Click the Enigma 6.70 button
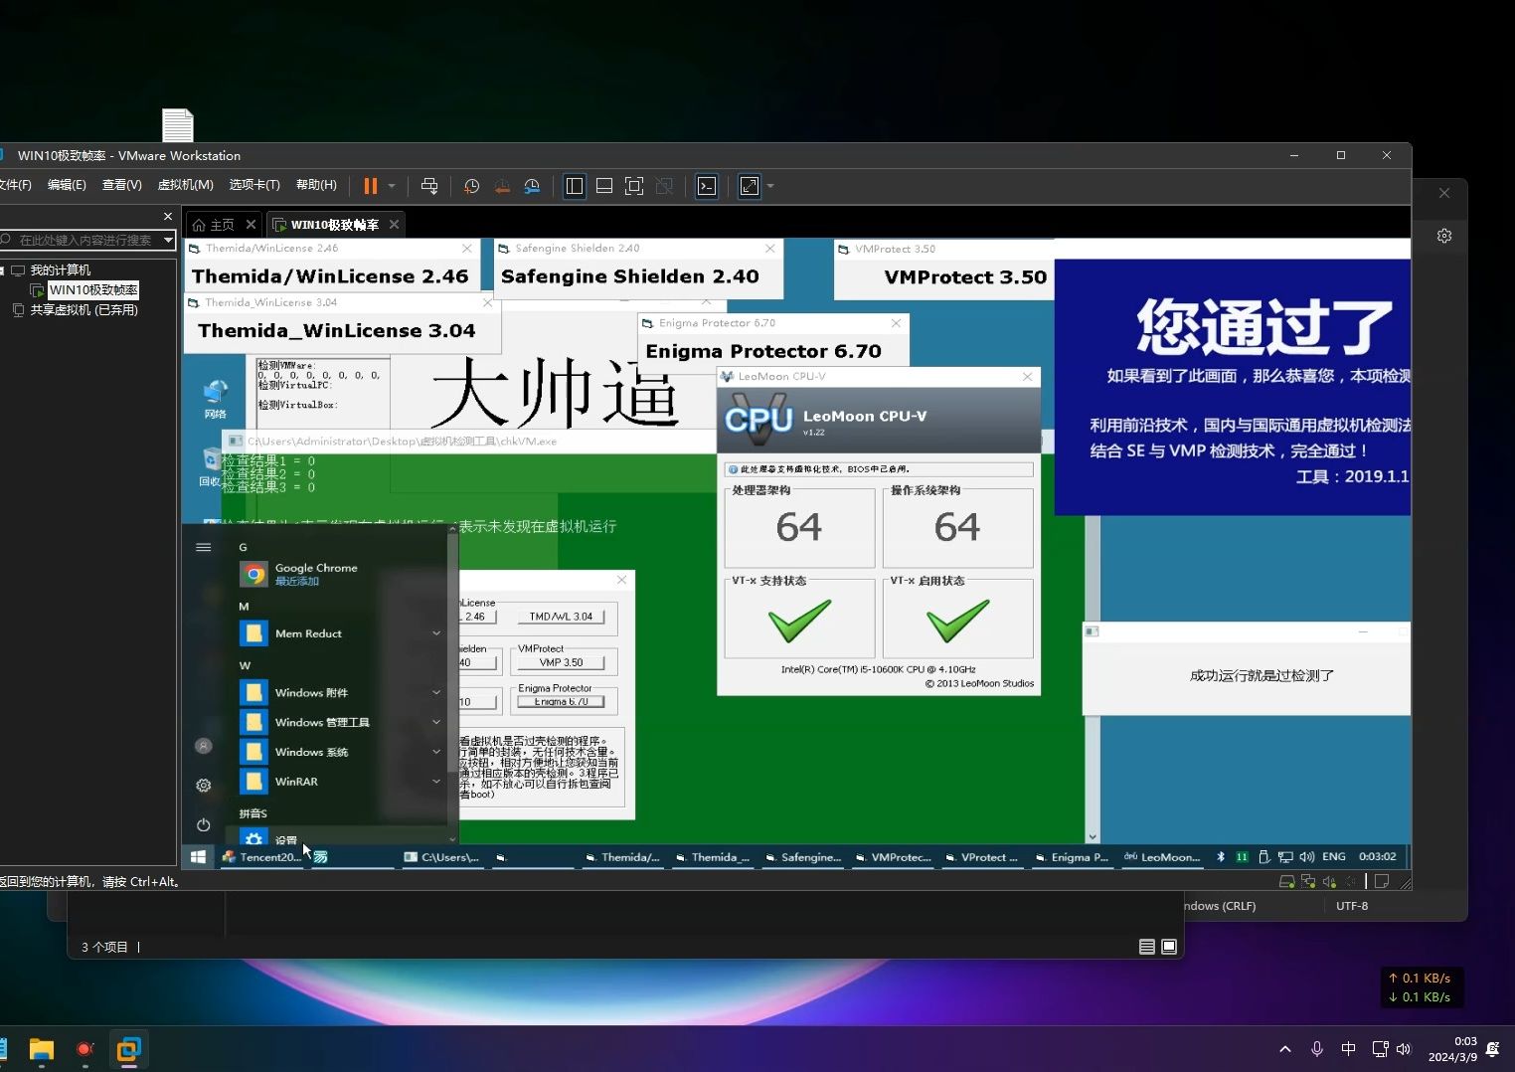 [x=561, y=701]
